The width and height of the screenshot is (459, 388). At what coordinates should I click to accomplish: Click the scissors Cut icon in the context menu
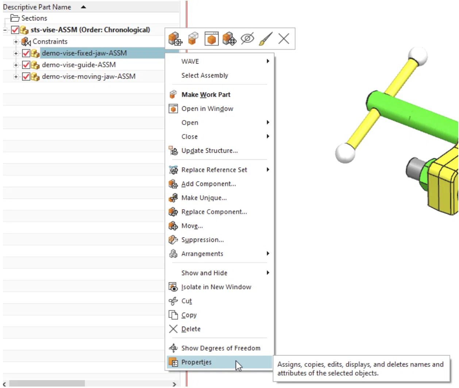point(173,301)
